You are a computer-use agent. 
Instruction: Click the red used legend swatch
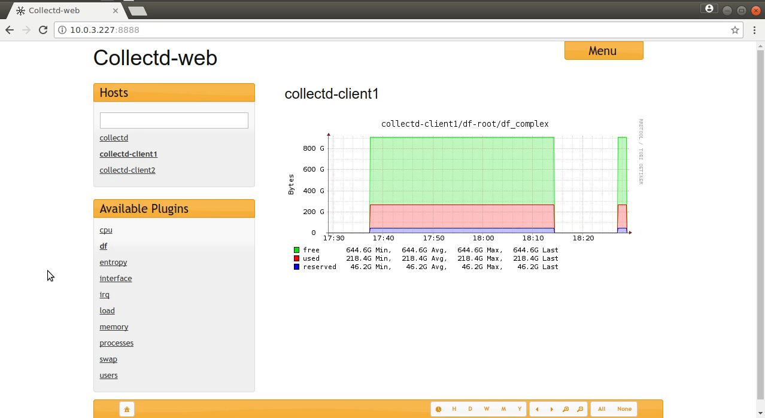296,258
